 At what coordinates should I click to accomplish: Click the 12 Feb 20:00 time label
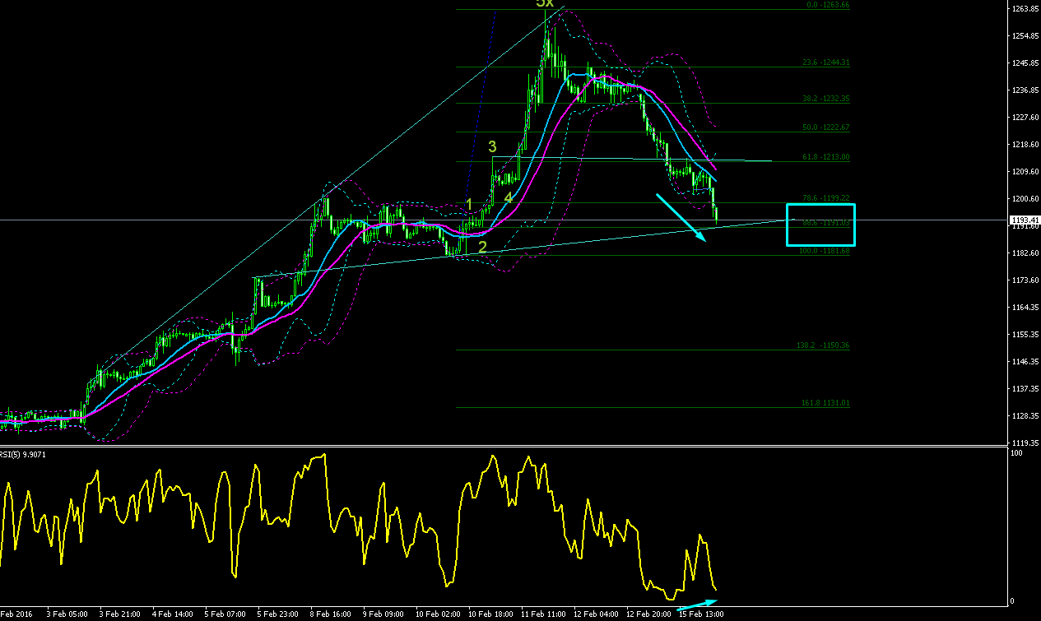[x=648, y=614]
